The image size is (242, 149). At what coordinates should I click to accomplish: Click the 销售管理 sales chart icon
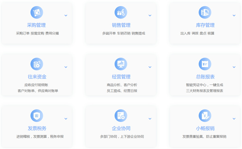121,12
